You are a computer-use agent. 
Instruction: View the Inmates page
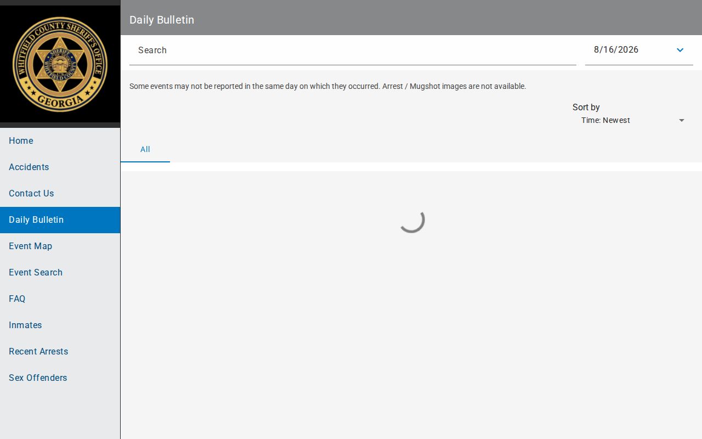60,325
